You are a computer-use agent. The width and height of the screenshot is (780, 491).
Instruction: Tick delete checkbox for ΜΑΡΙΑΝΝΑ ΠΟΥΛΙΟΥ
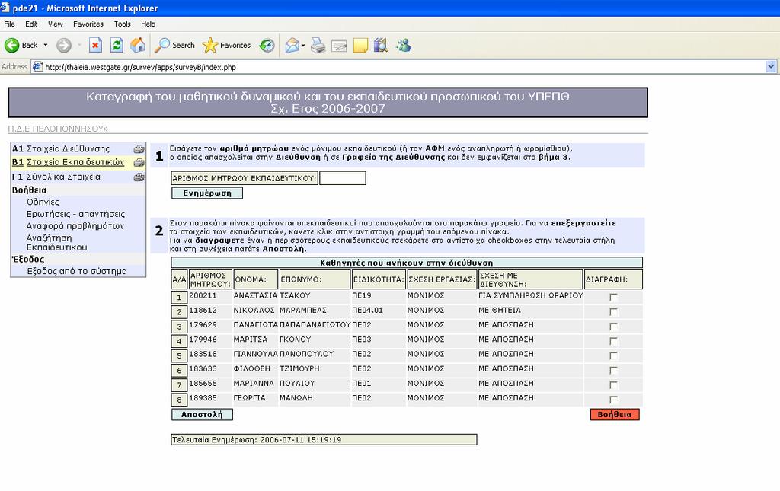click(x=613, y=385)
